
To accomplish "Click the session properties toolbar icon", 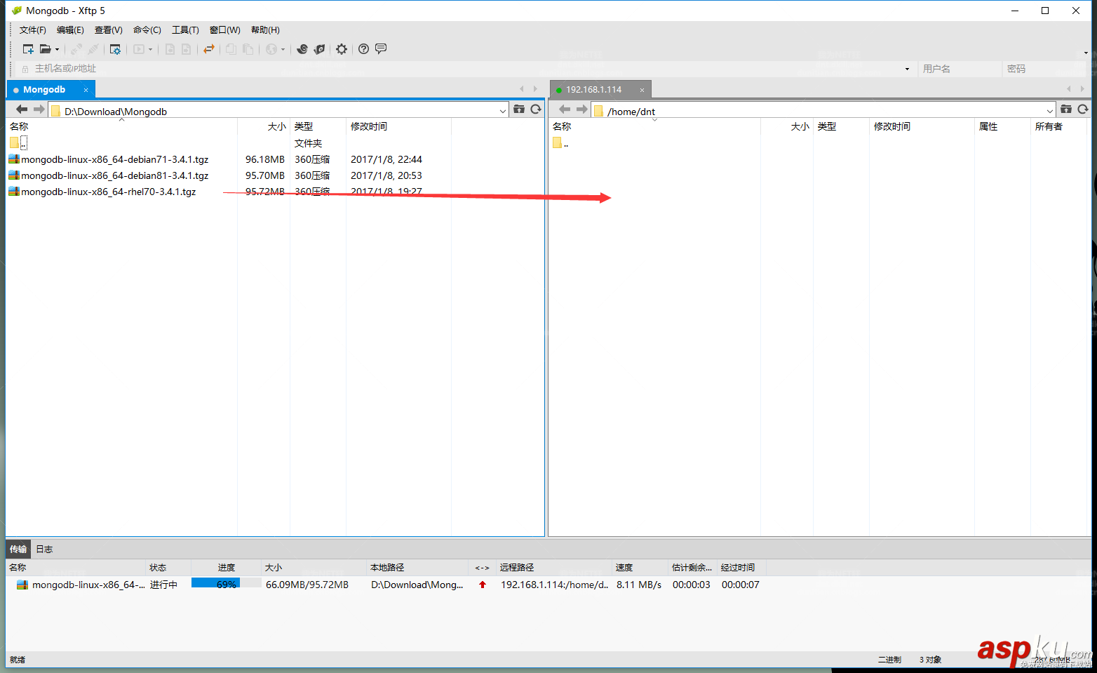I will pos(115,48).
